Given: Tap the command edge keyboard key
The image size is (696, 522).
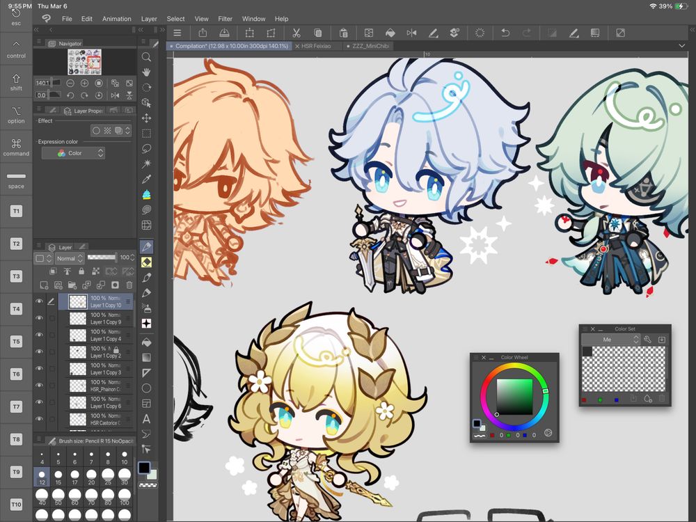Looking at the screenshot, I should pyautogui.click(x=16, y=148).
